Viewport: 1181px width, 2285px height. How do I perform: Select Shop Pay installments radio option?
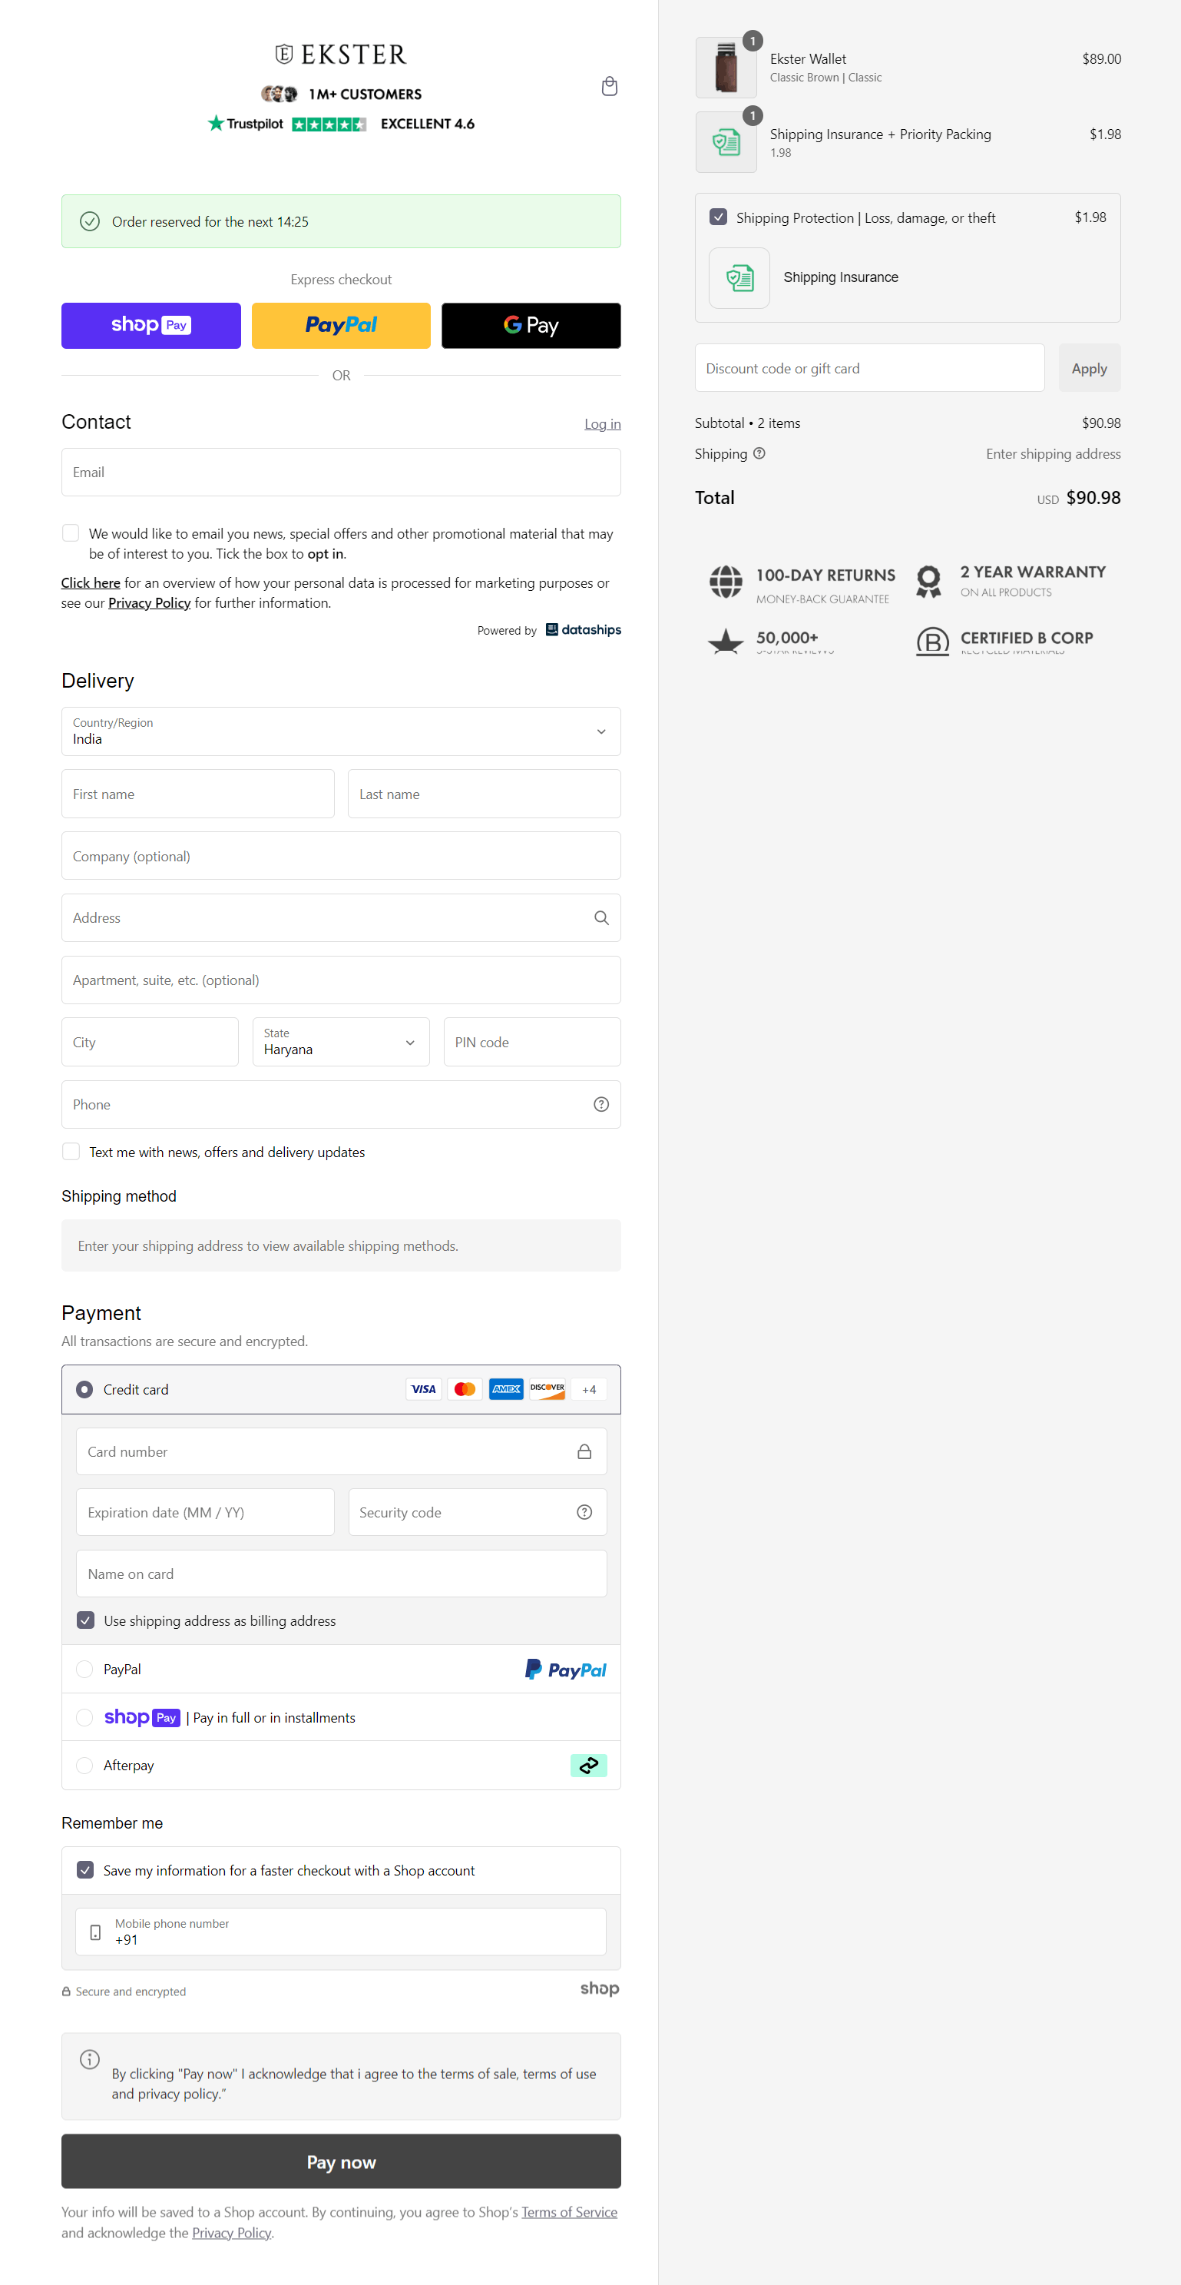tap(84, 1717)
